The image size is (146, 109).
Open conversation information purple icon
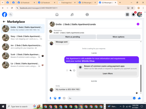138,24
